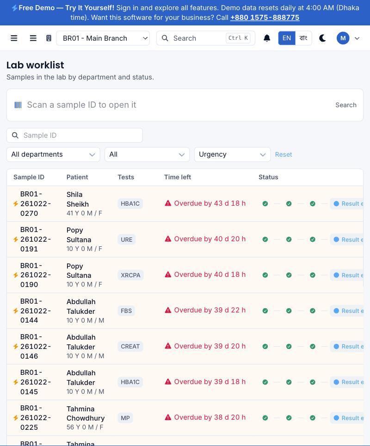Click the building branch icon

49,38
